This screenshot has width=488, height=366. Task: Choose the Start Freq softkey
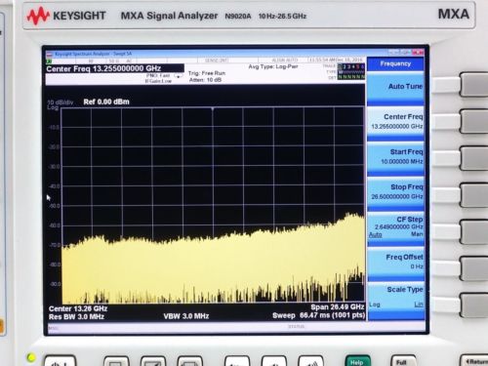pyautogui.click(x=395, y=158)
